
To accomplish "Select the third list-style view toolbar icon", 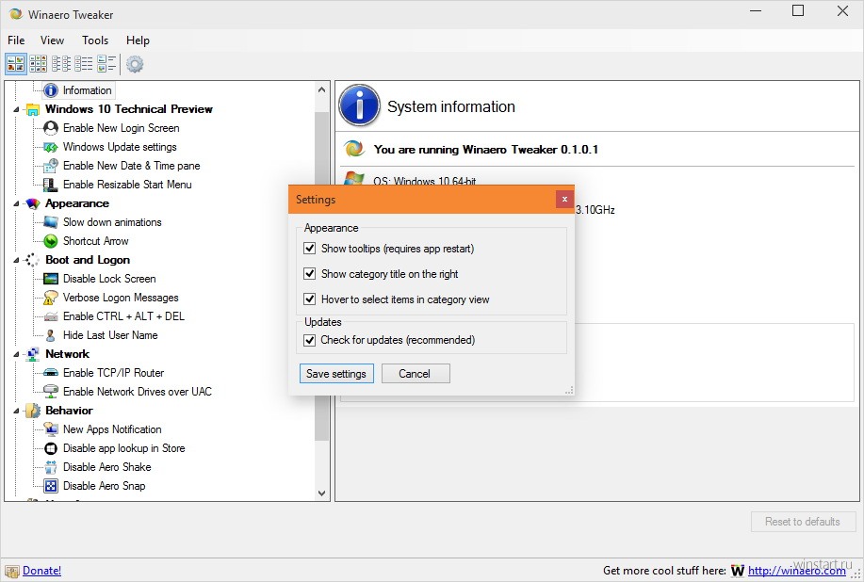I will click(x=61, y=64).
